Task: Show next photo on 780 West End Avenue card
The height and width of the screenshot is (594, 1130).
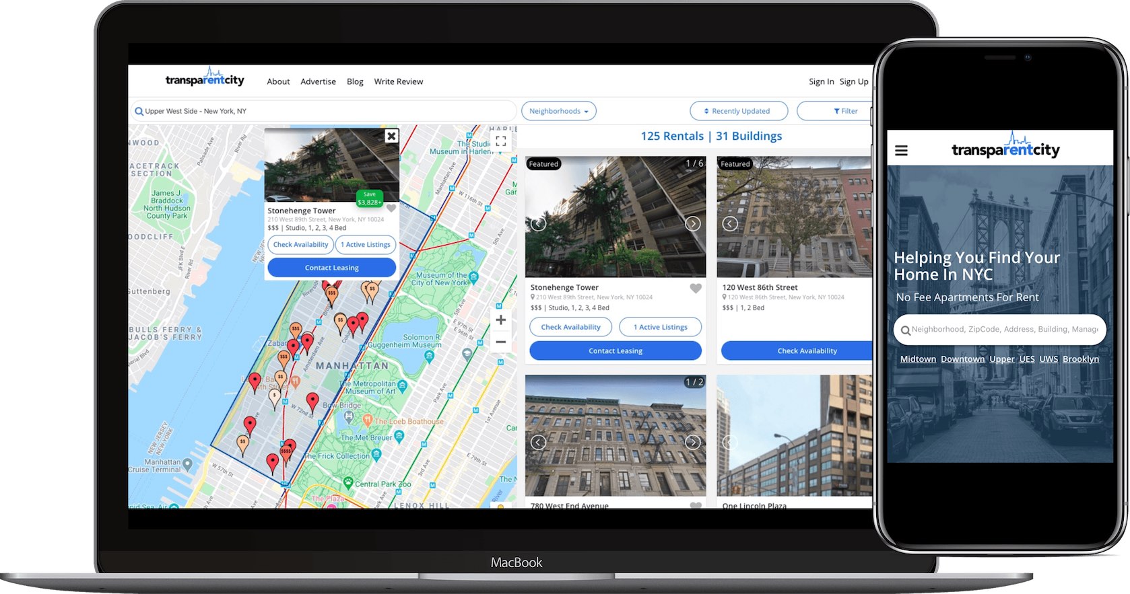Action: 693,442
